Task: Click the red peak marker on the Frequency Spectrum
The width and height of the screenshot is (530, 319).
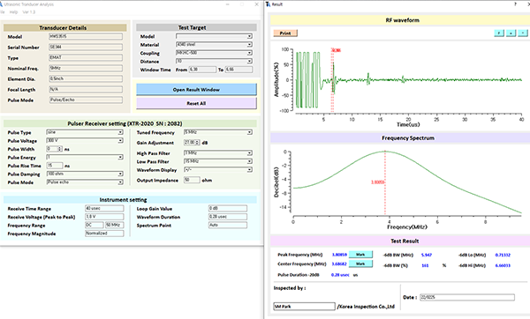Action: point(385,182)
